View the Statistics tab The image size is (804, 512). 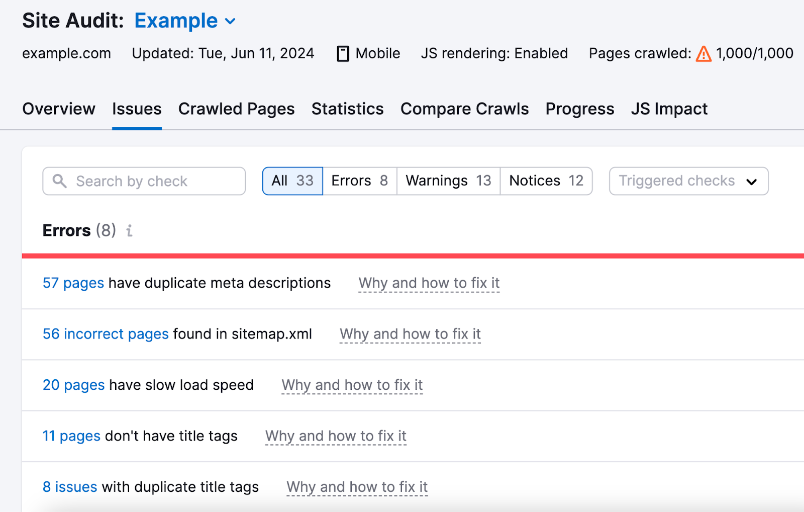pyautogui.click(x=347, y=109)
